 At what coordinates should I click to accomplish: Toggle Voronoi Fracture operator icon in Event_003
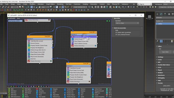[x=29, y=43]
